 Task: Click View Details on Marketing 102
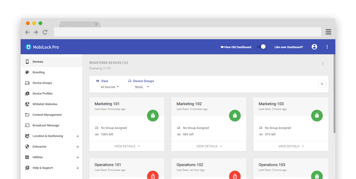coord(209,146)
